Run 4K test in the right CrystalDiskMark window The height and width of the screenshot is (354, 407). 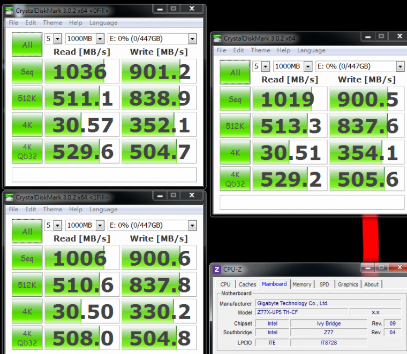point(235,152)
